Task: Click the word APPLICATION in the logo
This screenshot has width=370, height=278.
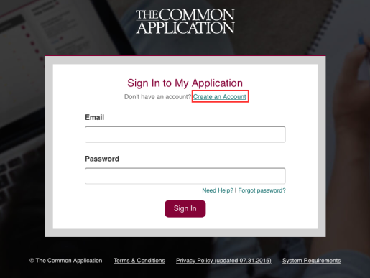Action: click(x=185, y=28)
